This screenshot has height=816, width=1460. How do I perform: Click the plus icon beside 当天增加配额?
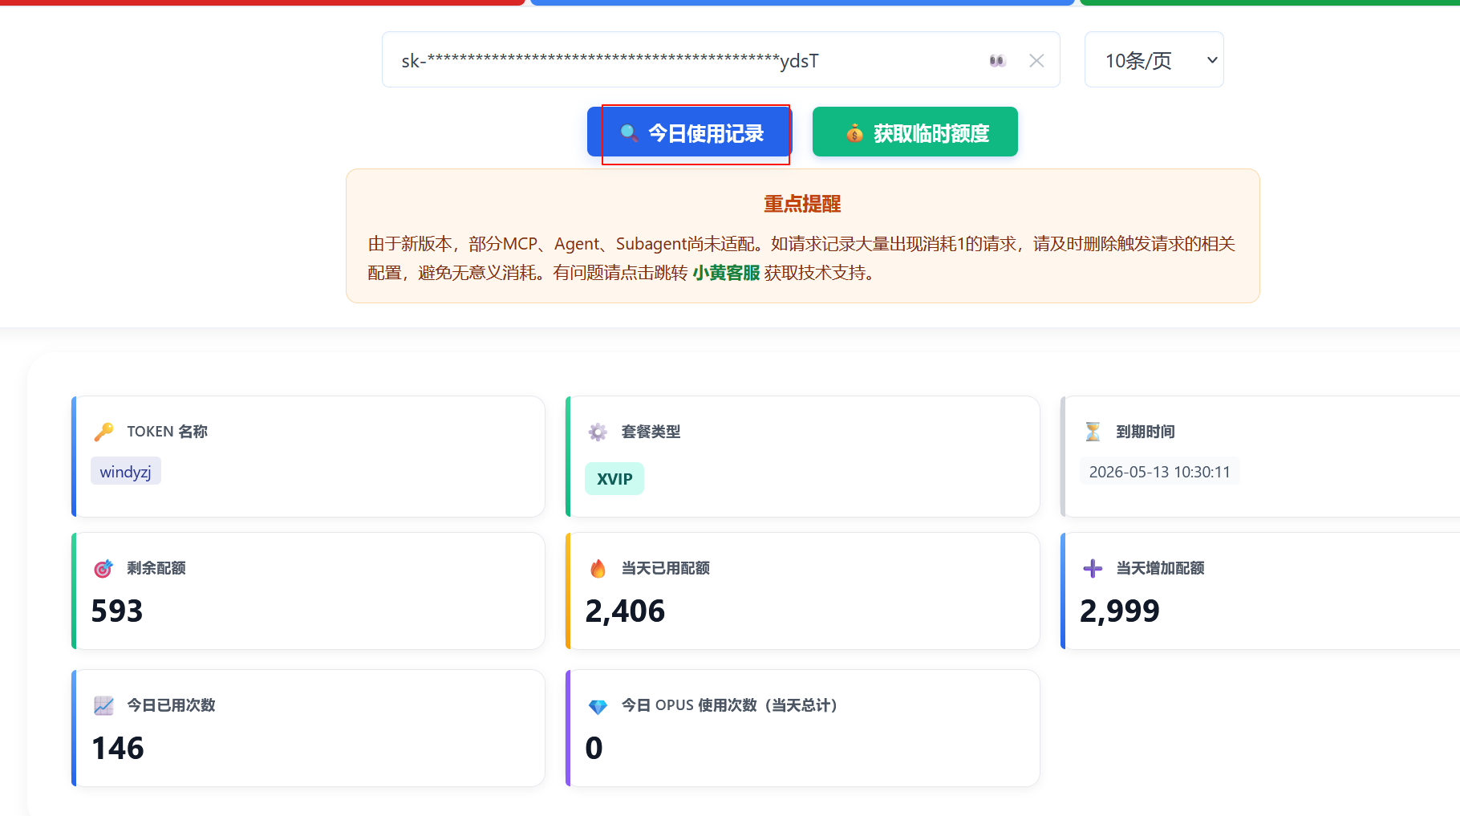(x=1093, y=569)
